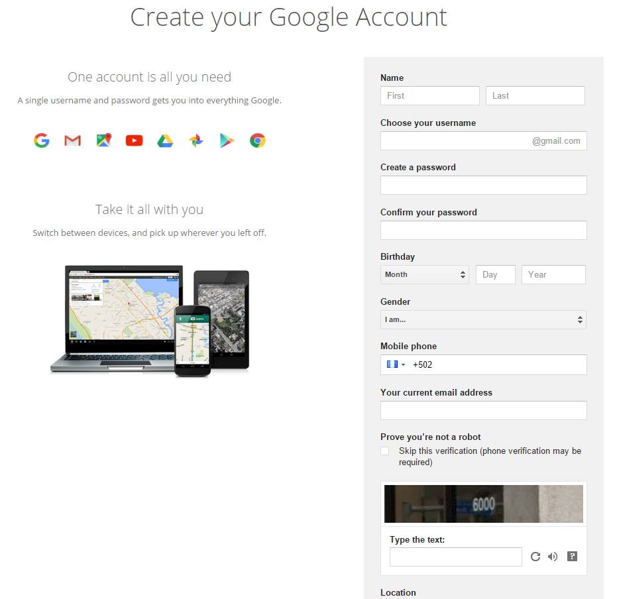Click the Chrome browser icon

pyautogui.click(x=258, y=140)
